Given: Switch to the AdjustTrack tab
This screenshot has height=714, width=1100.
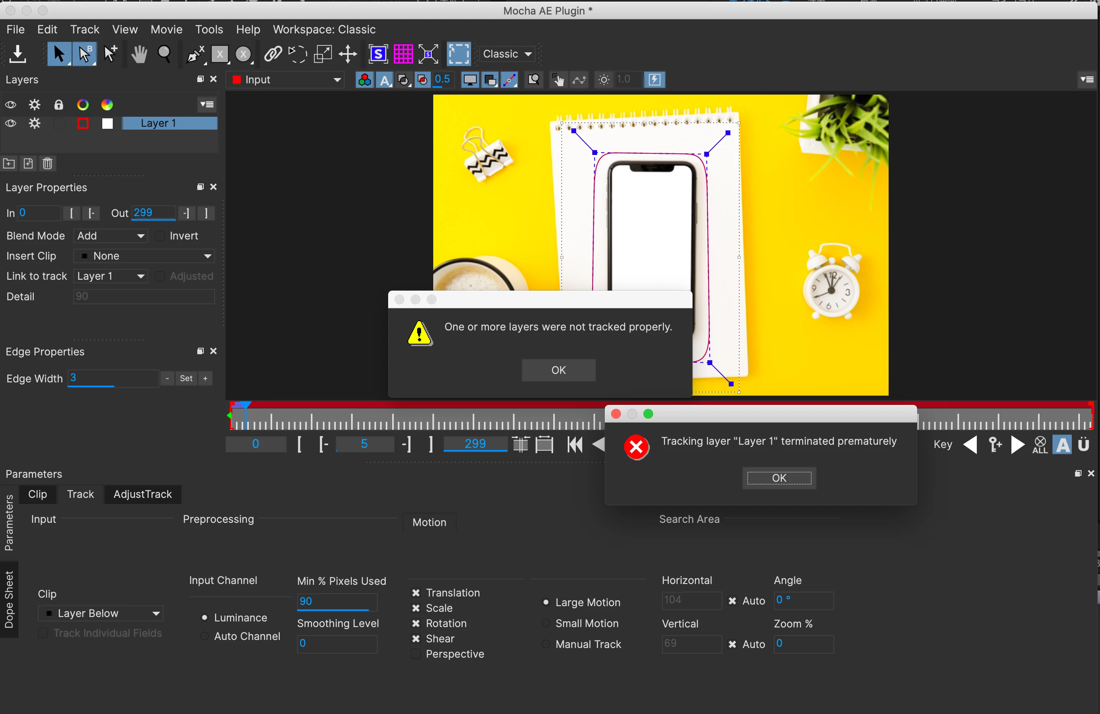Looking at the screenshot, I should (x=143, y=494).
